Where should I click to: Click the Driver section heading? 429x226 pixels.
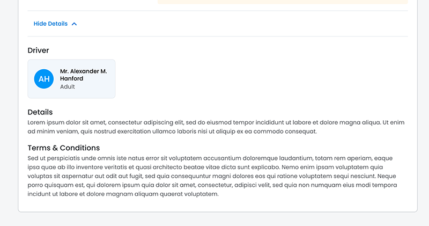38,50
